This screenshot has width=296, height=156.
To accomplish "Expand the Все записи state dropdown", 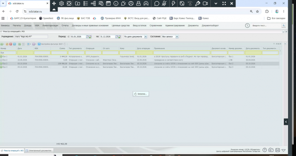I will tap(177, 37).
